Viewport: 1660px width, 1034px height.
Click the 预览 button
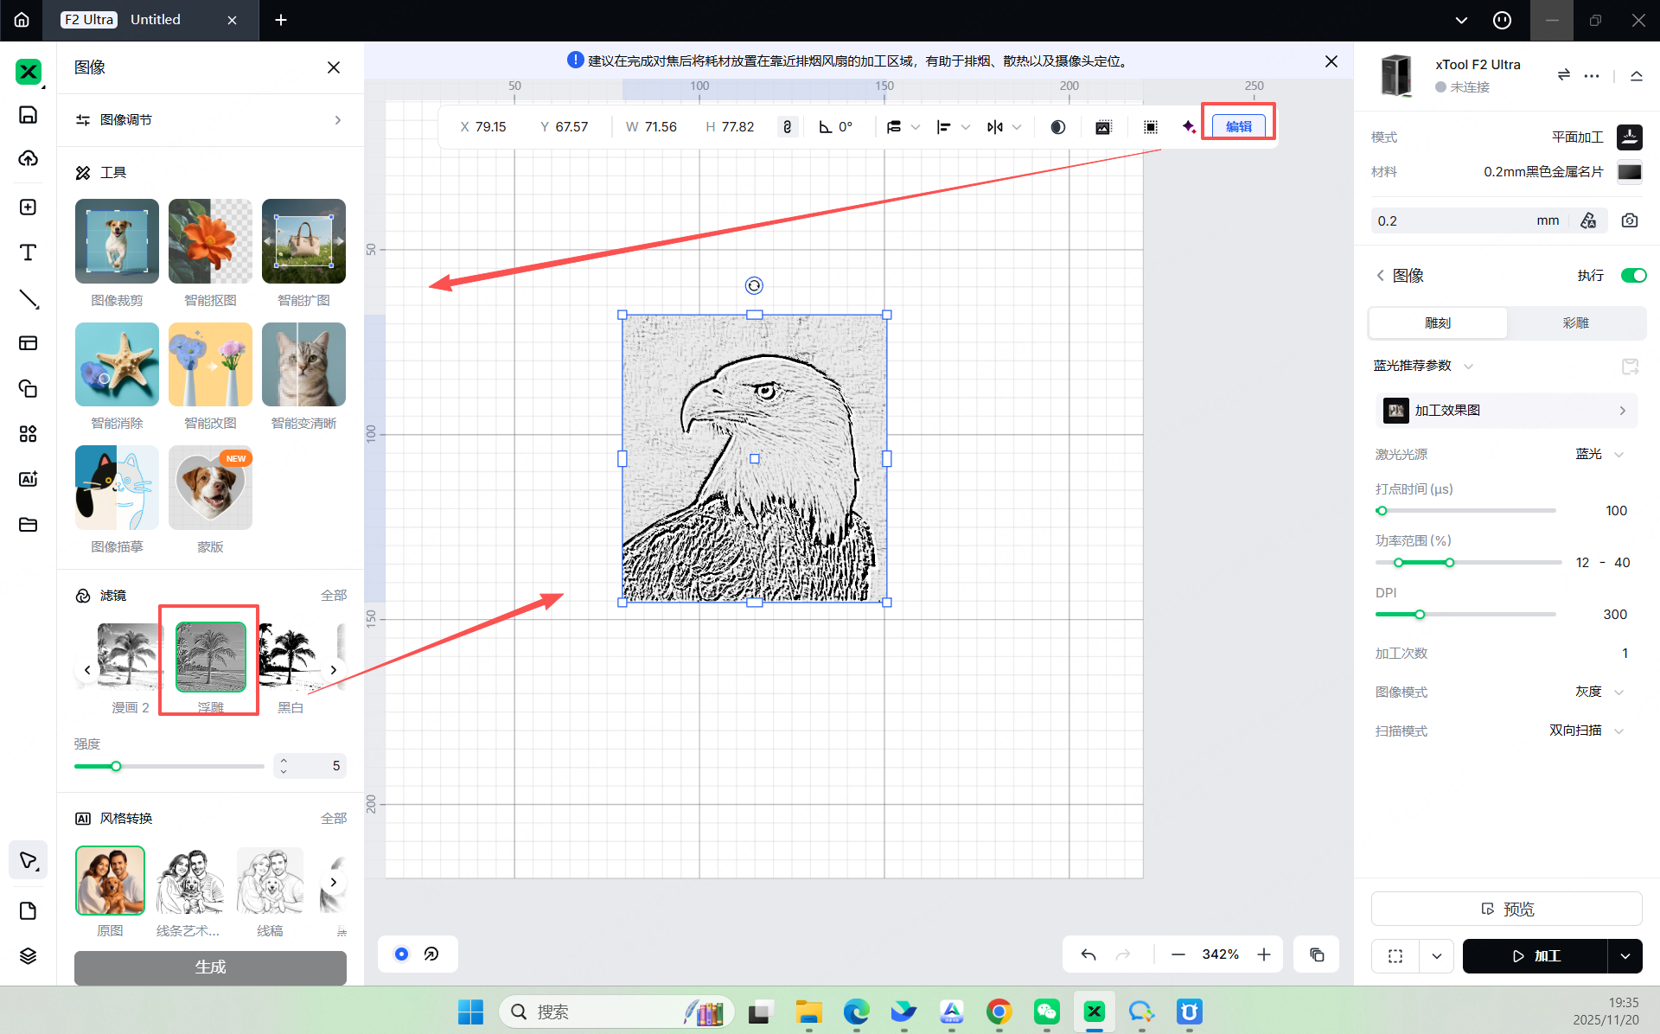pyautogui.click(x=1506, y=909)
